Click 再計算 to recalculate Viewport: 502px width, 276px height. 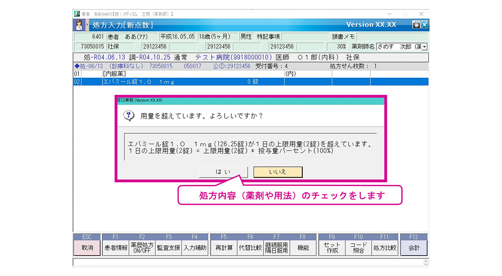[x=223, y=248]
